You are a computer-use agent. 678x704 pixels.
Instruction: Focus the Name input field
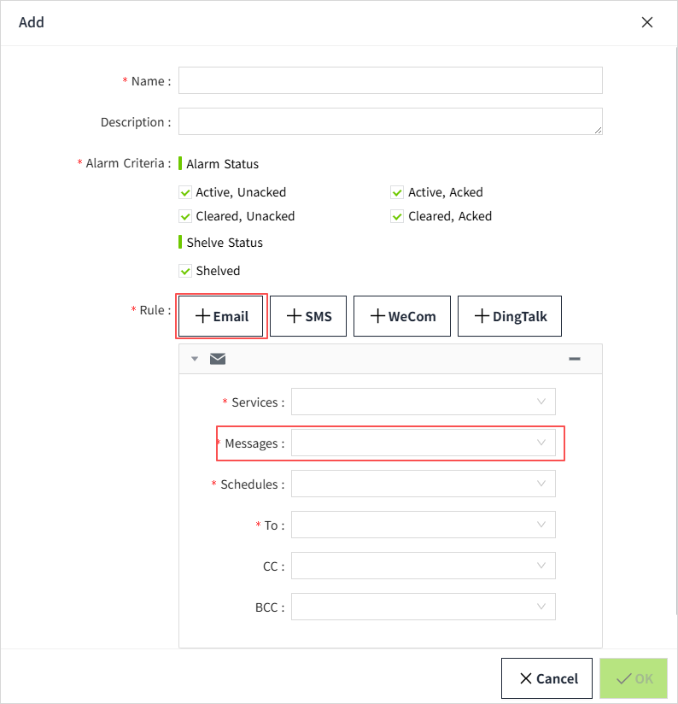coord(390,80)
